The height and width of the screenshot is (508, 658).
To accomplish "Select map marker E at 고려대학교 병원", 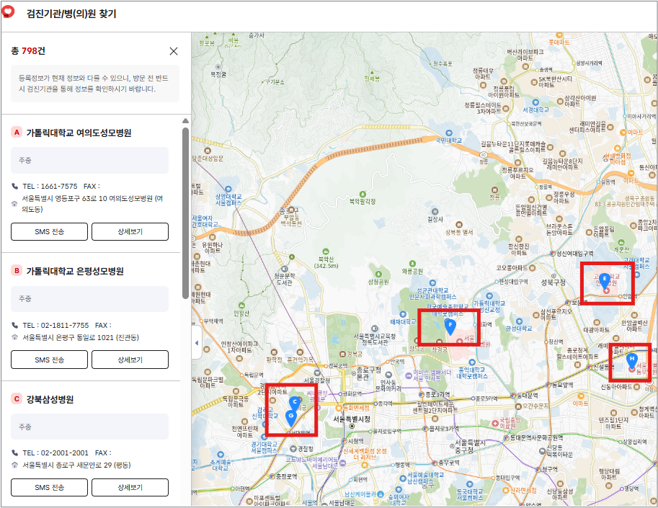I will pos(604,280).
